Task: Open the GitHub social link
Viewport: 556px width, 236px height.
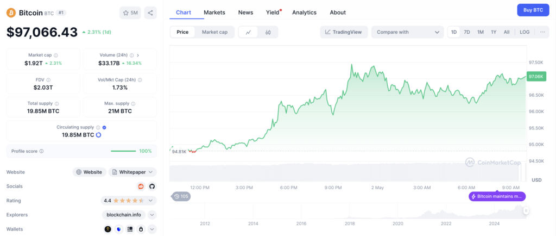Action: click(x=152, y=187)
